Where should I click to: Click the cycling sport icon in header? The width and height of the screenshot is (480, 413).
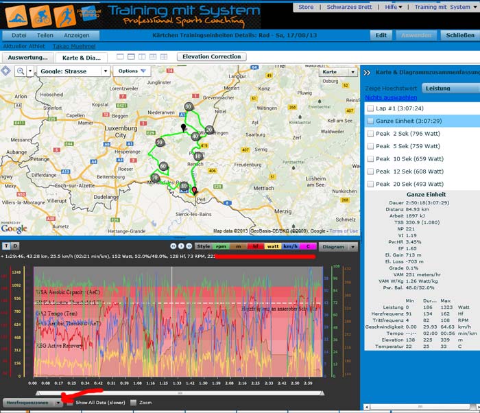click(40, 16)
